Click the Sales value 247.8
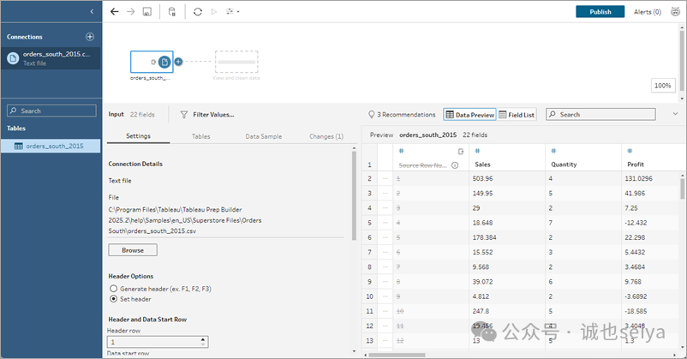Screen dimensions: 687x359 click(481, 311)
